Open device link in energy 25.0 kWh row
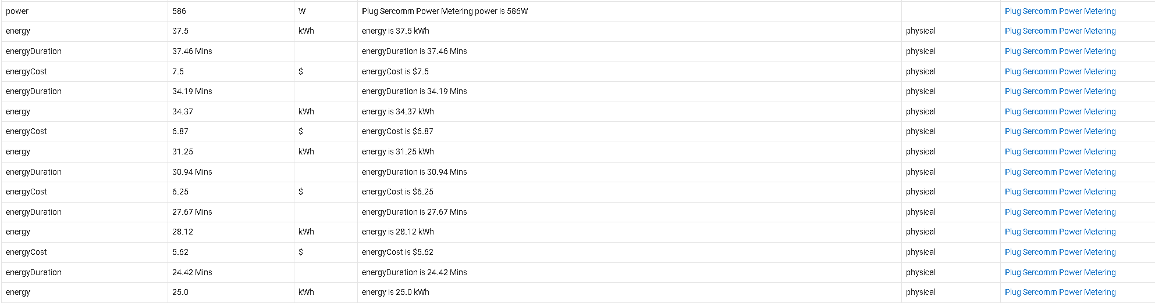Screen dimensions: 1155x303 (x=1060, y=292)
